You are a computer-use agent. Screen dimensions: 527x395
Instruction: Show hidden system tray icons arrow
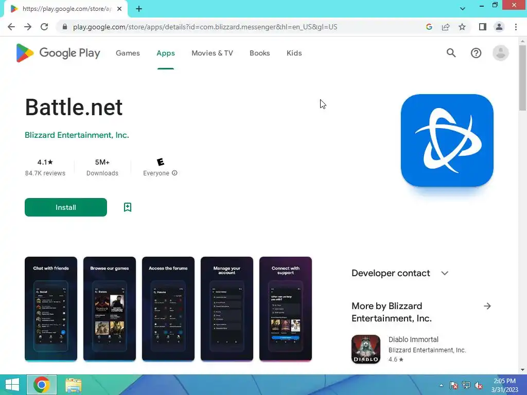coord(441,385)
